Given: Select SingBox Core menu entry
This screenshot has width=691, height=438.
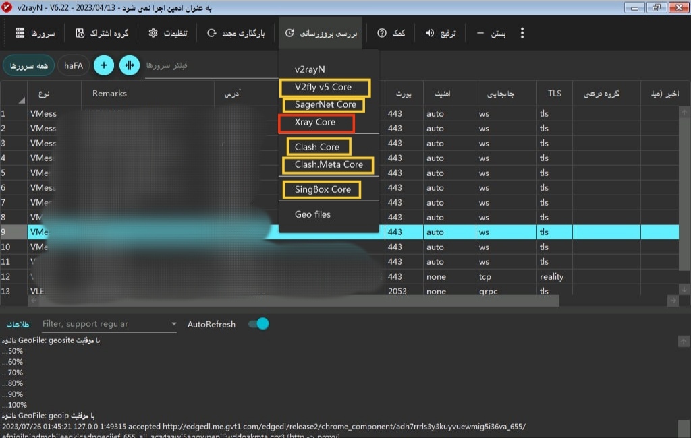Looking at the screenshot, I should (x=323, y=189).
